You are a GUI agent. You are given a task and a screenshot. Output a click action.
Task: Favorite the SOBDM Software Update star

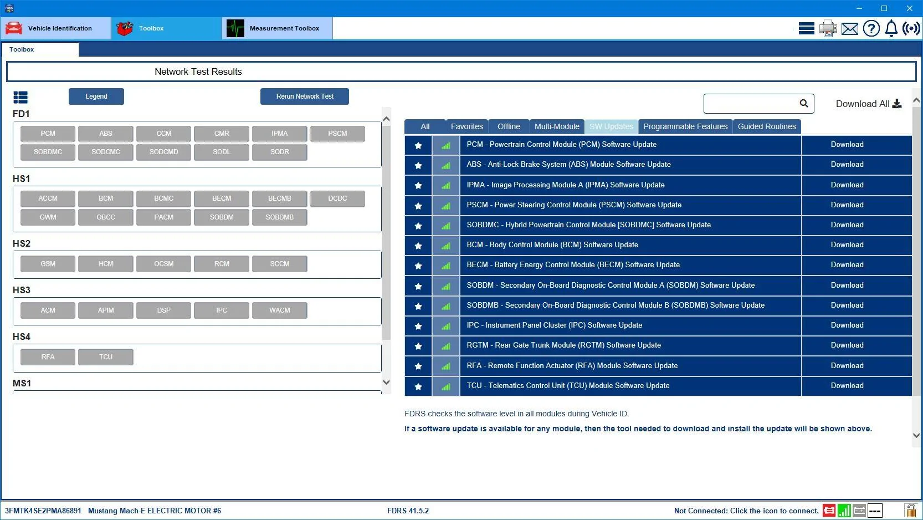click(x=418, y=286)
